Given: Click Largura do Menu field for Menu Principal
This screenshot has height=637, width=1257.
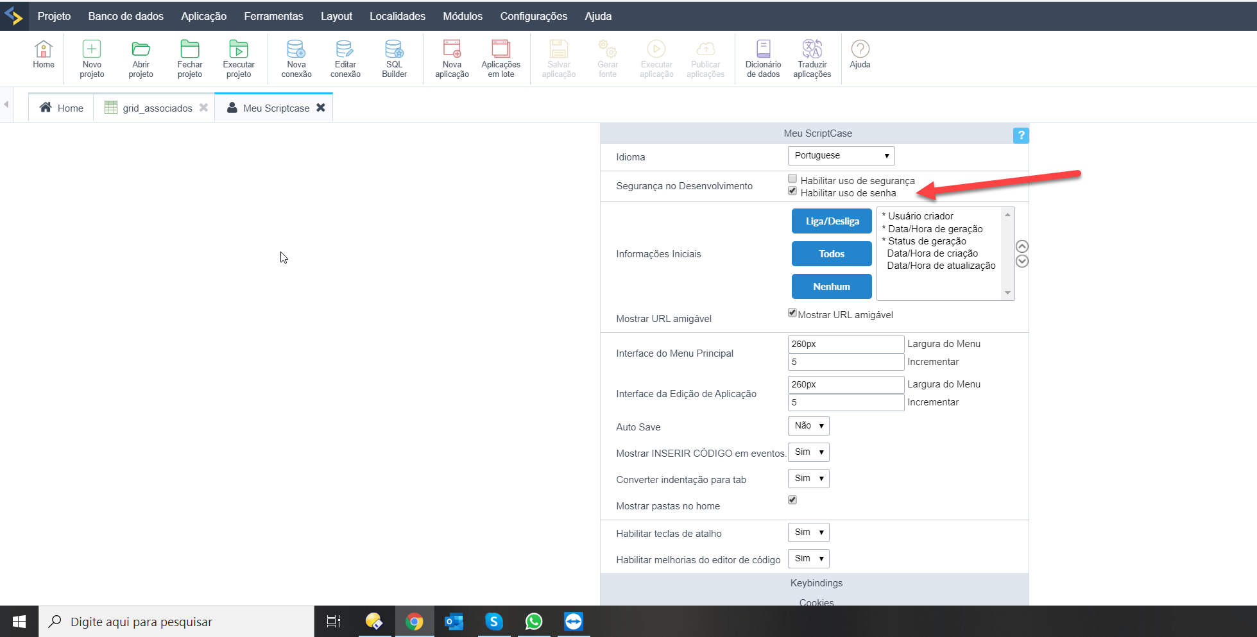Looking at the screenshot, I should 846,344.
